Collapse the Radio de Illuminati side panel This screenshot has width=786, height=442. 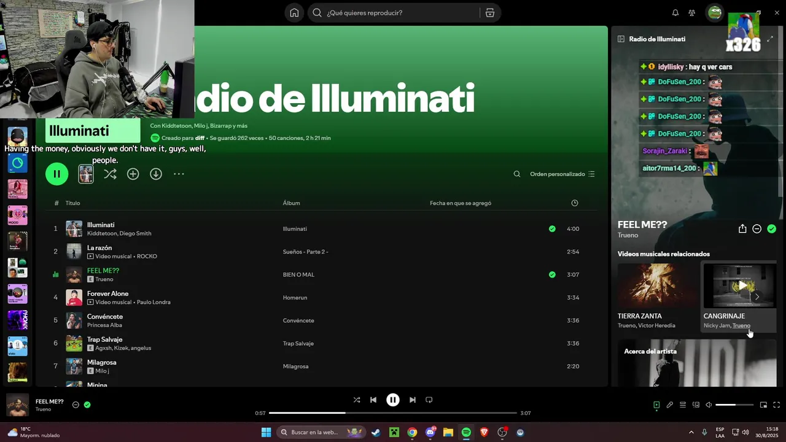(621, 39)
